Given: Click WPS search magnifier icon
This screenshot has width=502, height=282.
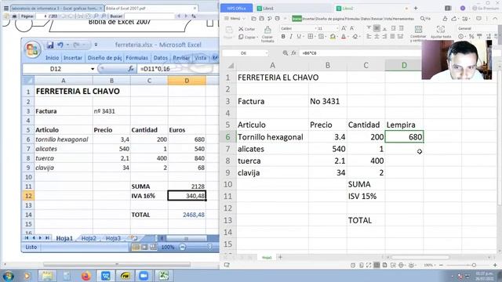Looking at the screenshot, I should 423,19.
